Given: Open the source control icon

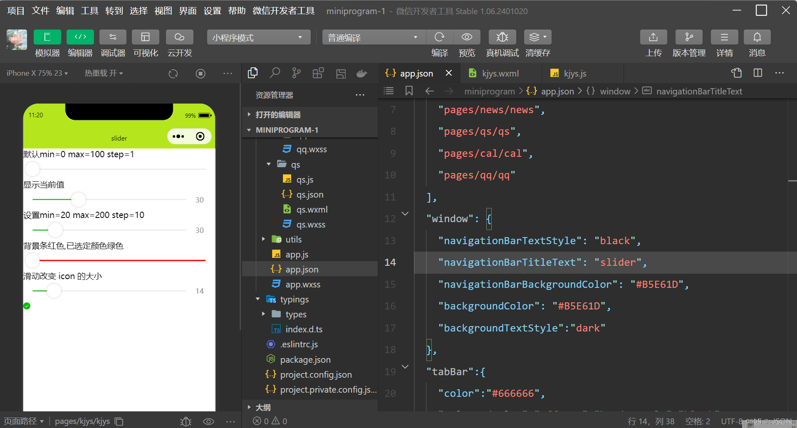Looking at the screenshot, I should pyautogui.click(x=296, y=73).
